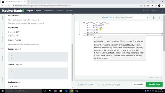Image resolution: width=165 pixels, height=93 pixels.
Task: Open File Explorer from taskbar
Action: pyautogui.click(x=61, y=91)
